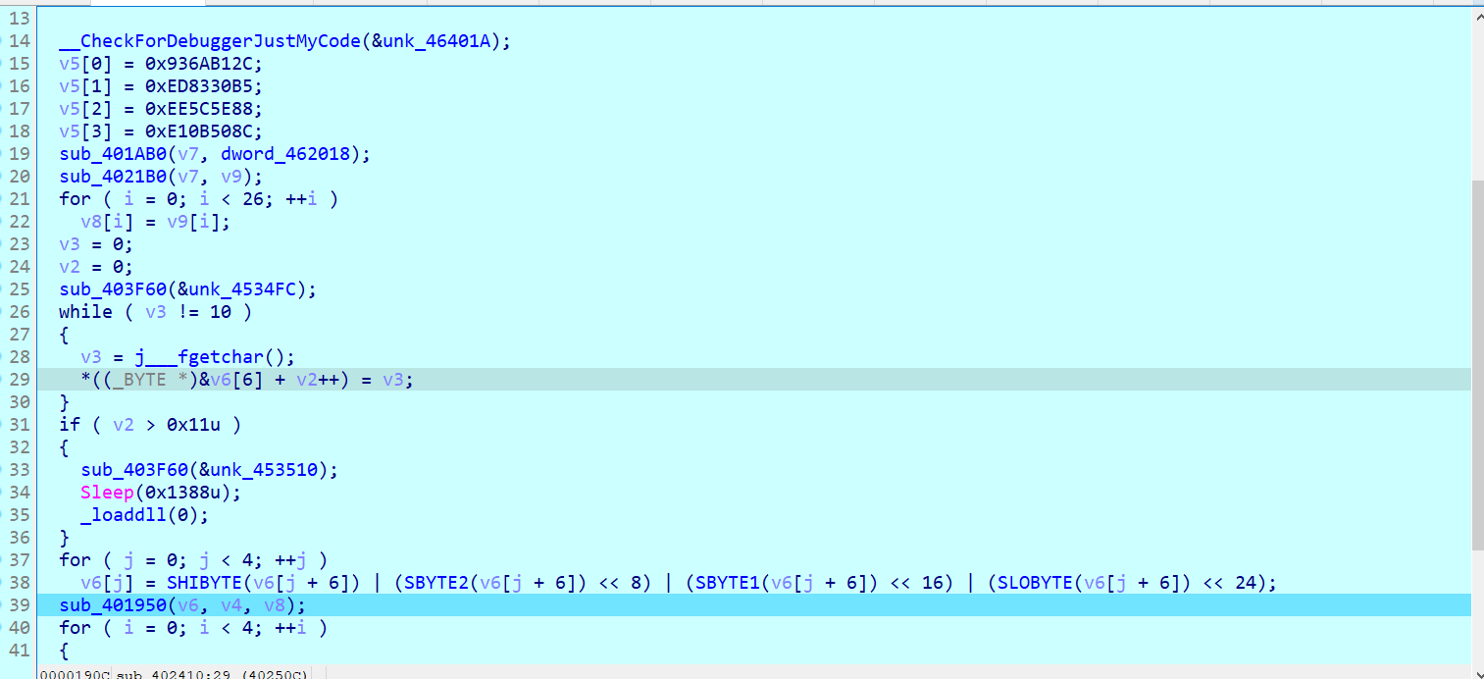The image size is (1484, 679).
Task: Click the v4 argument of sub_401950
Action: [231, 605]
